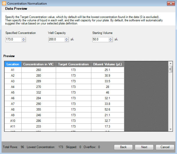Sort by the Location column header

tap(13, 64)
